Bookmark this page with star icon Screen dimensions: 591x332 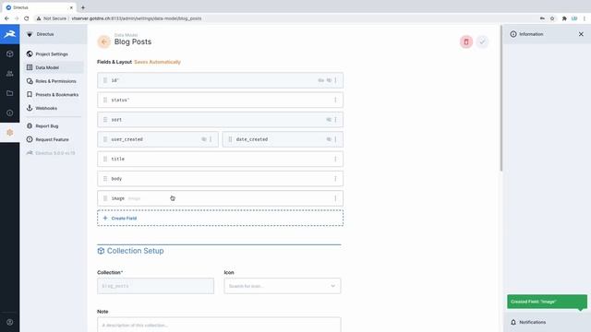pos(552,18)
